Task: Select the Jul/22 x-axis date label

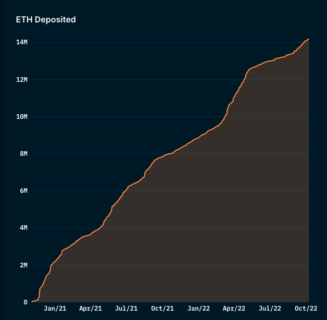Action: pyautogui.click(x=270, y=309)
